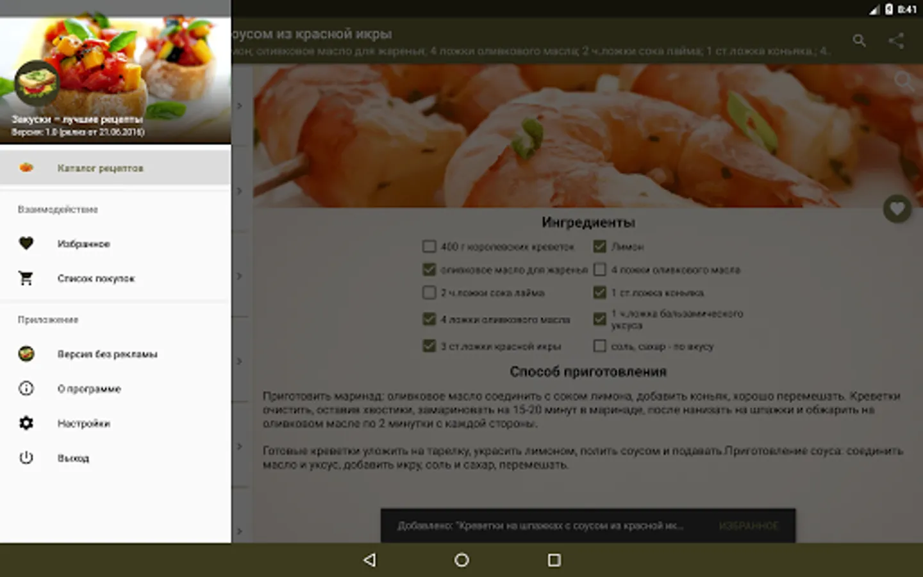
Task: Tap the Закуски - лучшие рецепты title
Action: pos(77,119)
